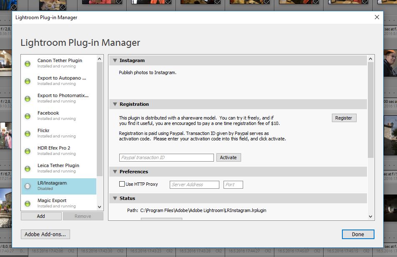Click the HDR Efex Pro 2 status icon
397x257 pixels.
[x=28, y=151]
